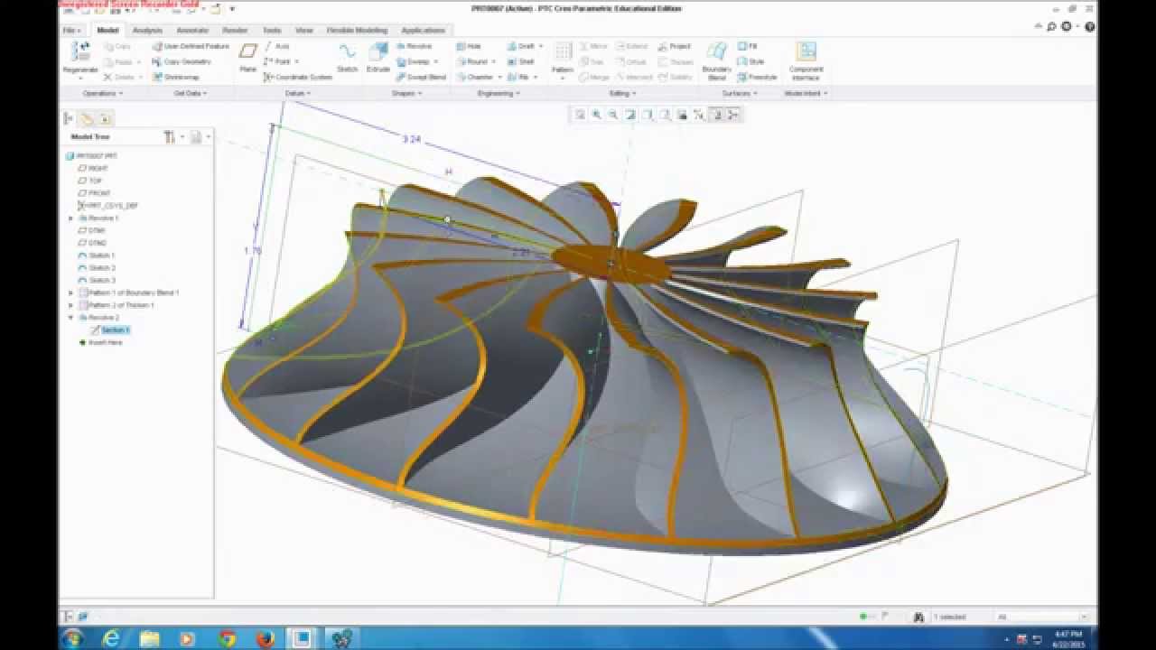The height and width of the screenshot is (650, 1156).
Task: Open the Flexible Modeling tab
Action: 357,31
